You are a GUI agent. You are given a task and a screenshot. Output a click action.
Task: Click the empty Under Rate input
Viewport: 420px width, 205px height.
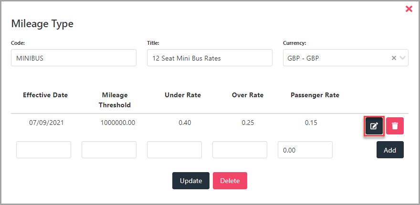tap(174, 150)
